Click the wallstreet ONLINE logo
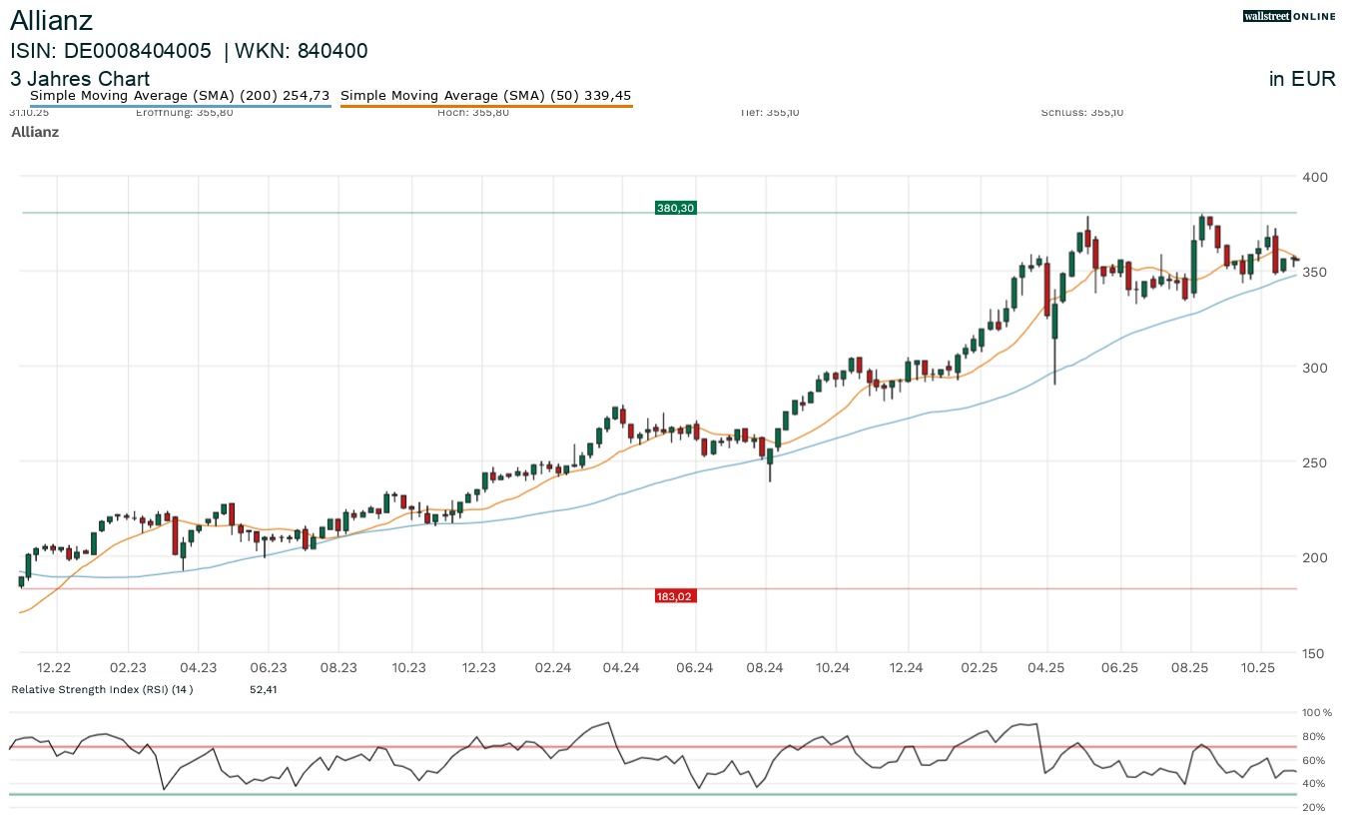 point(1289,16)
